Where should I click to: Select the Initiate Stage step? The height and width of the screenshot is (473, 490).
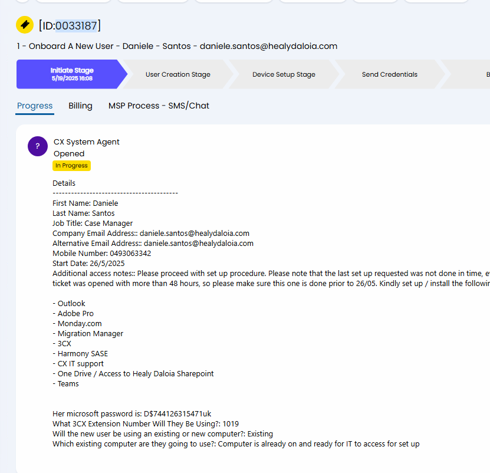tap(72, 74)
